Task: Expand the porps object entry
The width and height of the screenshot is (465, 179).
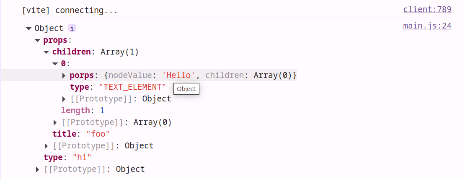Action: [64, 75]
